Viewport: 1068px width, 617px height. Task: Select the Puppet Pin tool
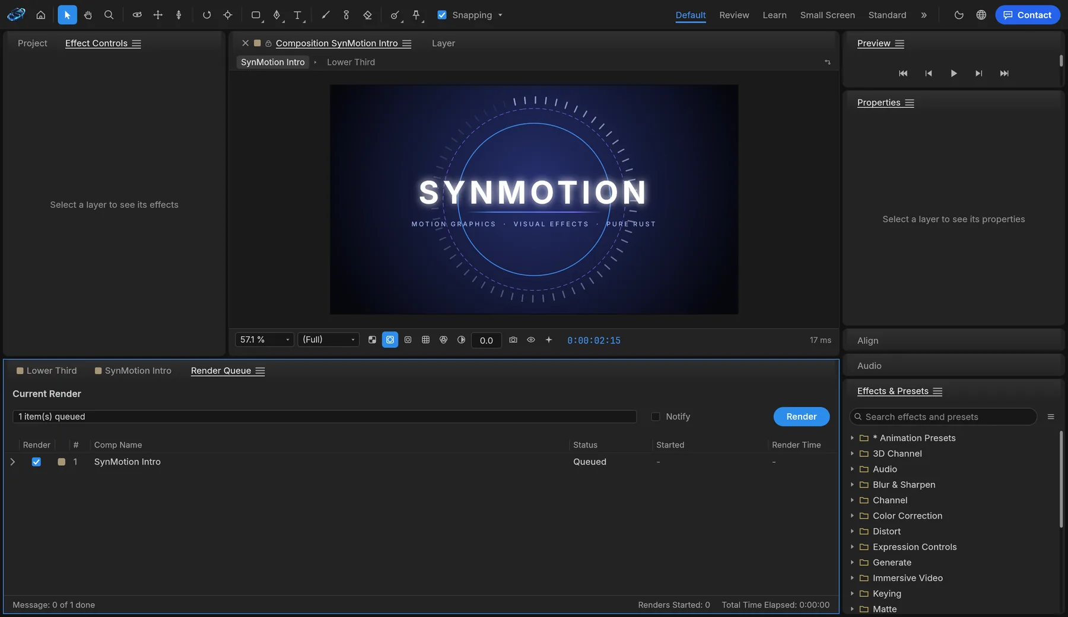coord(416,15)
